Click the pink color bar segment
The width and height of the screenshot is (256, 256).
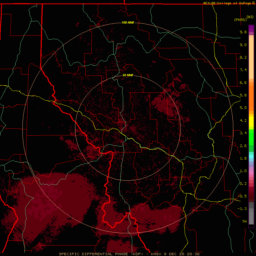tap(251, 172)
